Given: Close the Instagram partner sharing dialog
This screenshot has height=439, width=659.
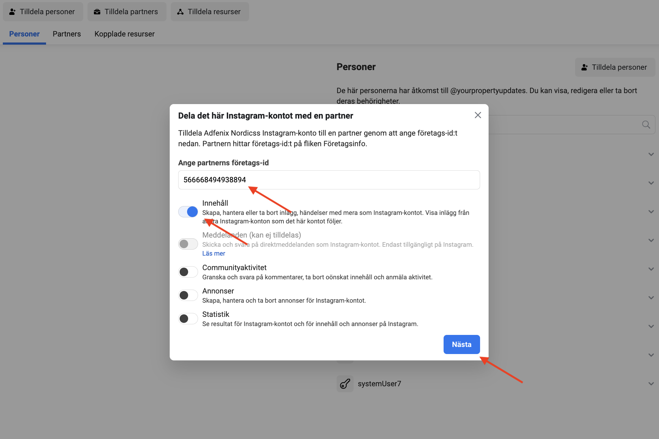Looking at the screenshot, I should [x=478, y=115].
